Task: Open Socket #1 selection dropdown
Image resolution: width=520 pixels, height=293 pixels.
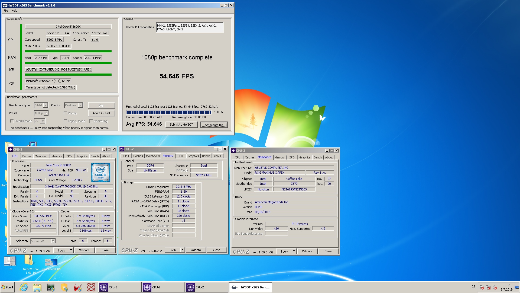Action: tap(53, 241)
